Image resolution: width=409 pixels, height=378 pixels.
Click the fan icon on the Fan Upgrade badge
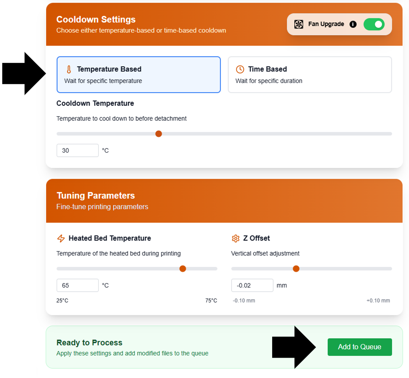click(299, 24)
